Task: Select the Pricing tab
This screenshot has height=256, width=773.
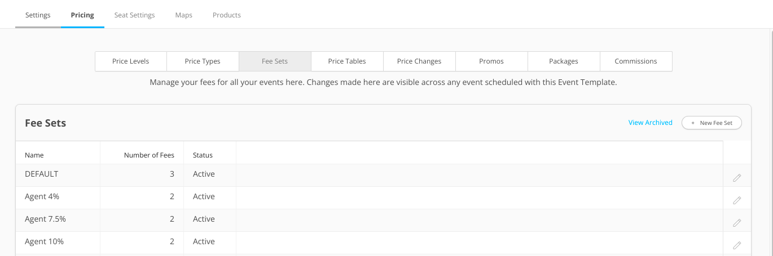Action: click(x=82, y=15)
